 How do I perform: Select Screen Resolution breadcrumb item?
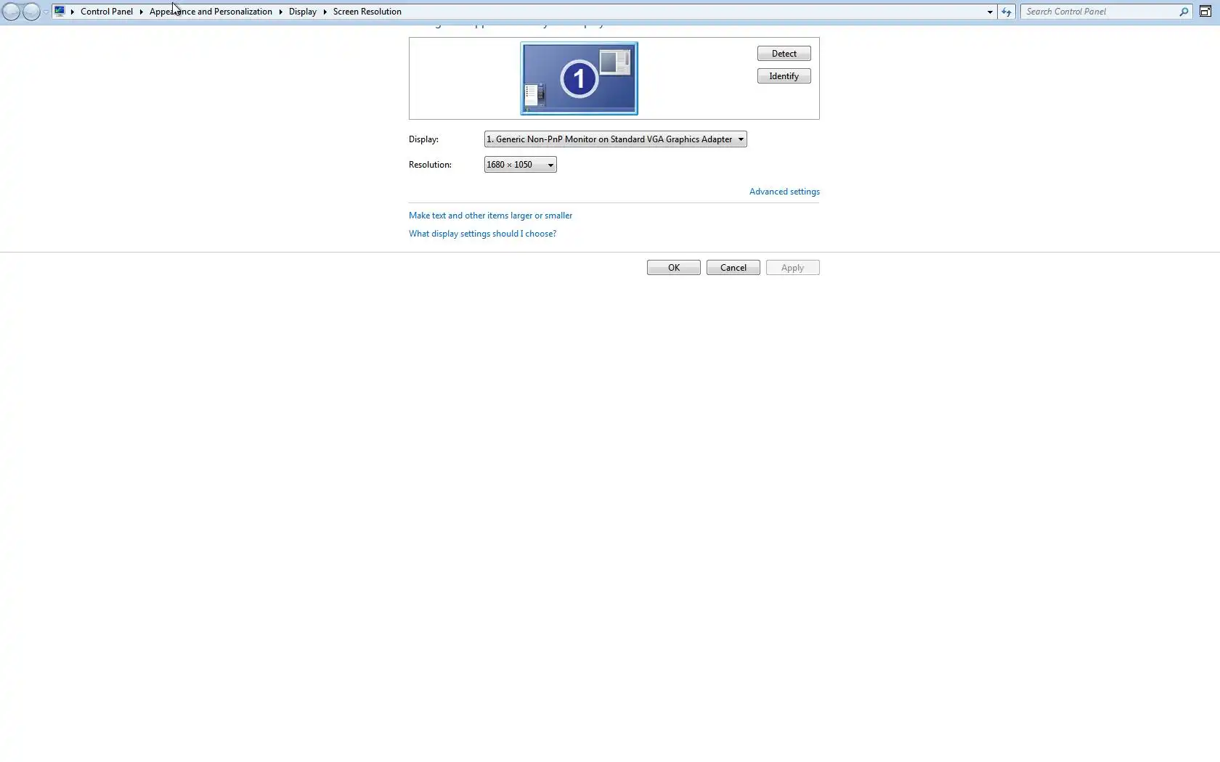click(367, 12)
